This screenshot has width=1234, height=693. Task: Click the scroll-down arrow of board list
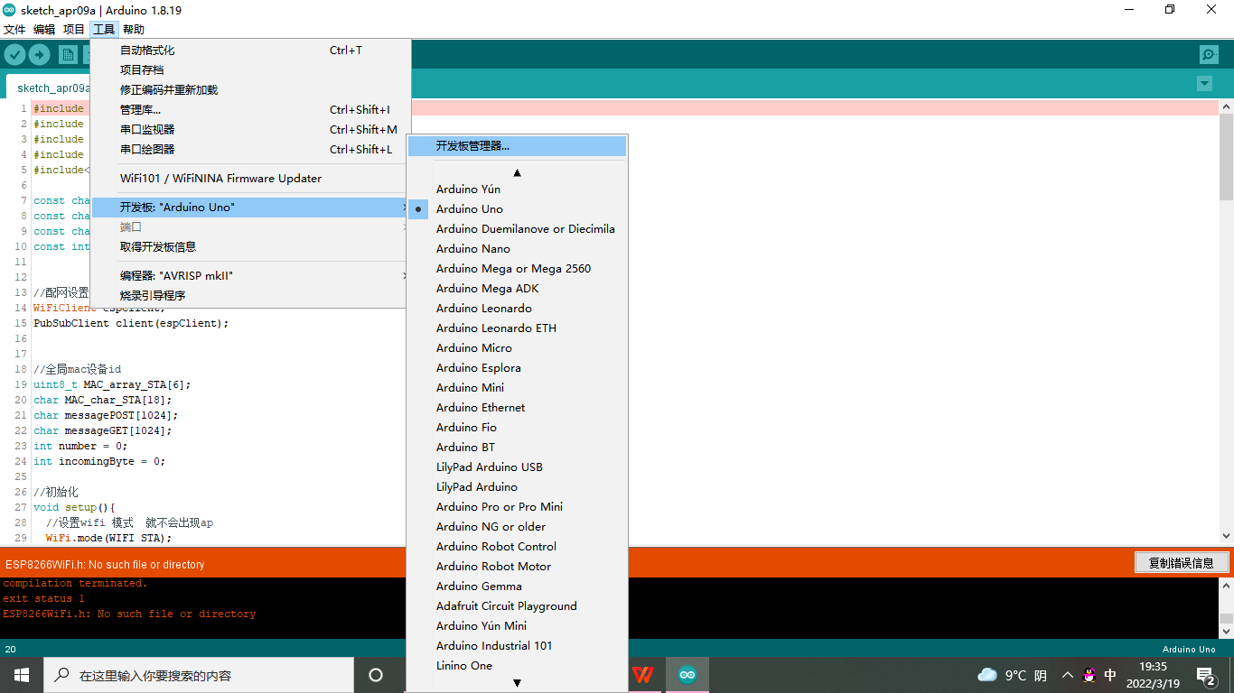517,683
